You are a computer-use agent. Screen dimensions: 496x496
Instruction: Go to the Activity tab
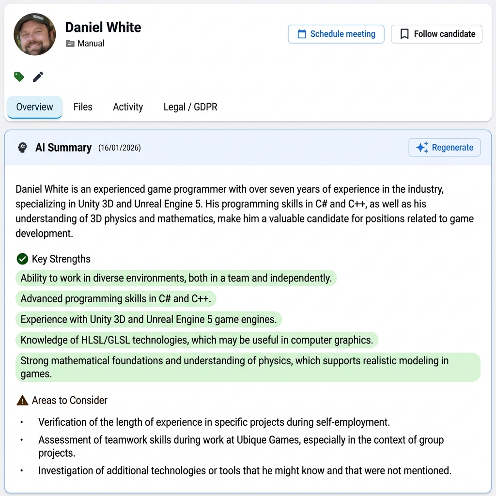coord(128,107)
